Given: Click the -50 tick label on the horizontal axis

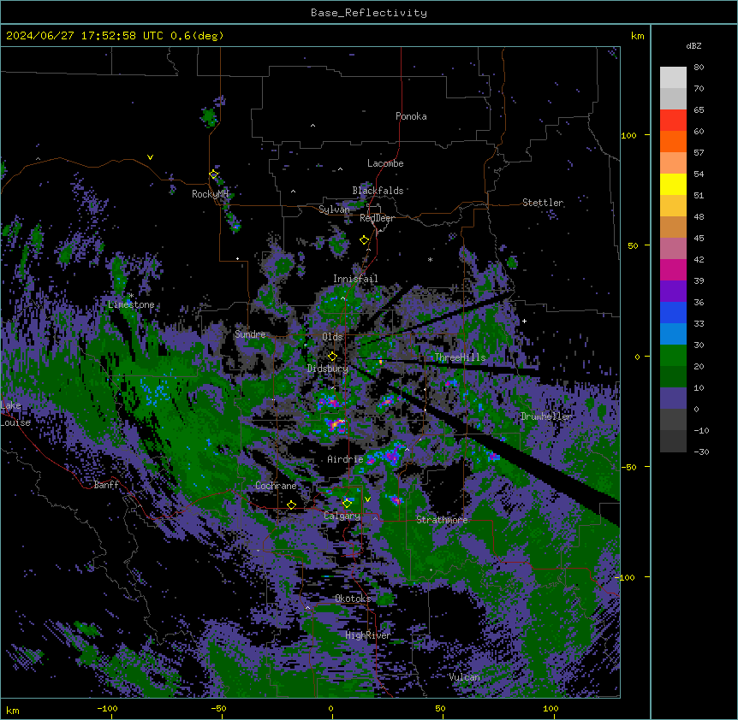Looking at the screenshot, I should tap(218, 708).
